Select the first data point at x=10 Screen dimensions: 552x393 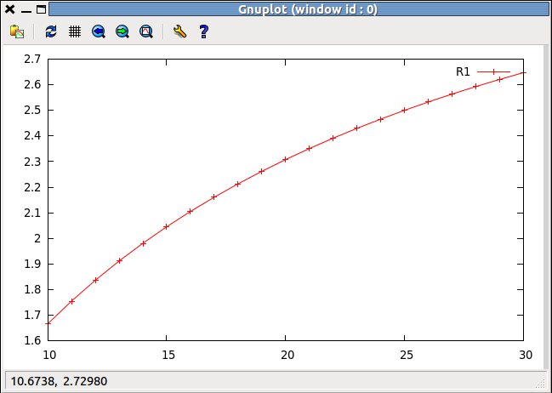(48, 323)
